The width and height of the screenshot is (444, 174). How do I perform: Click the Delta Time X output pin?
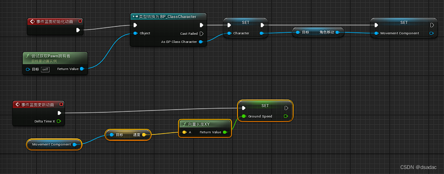pos(59,121)
